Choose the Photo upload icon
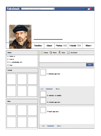Viewport: 101px width, 136px height. coord(51,52)
